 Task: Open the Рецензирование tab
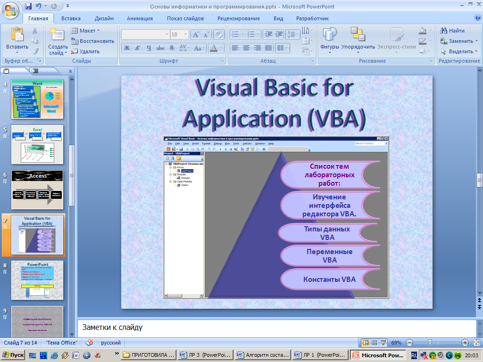click(239, 18)
